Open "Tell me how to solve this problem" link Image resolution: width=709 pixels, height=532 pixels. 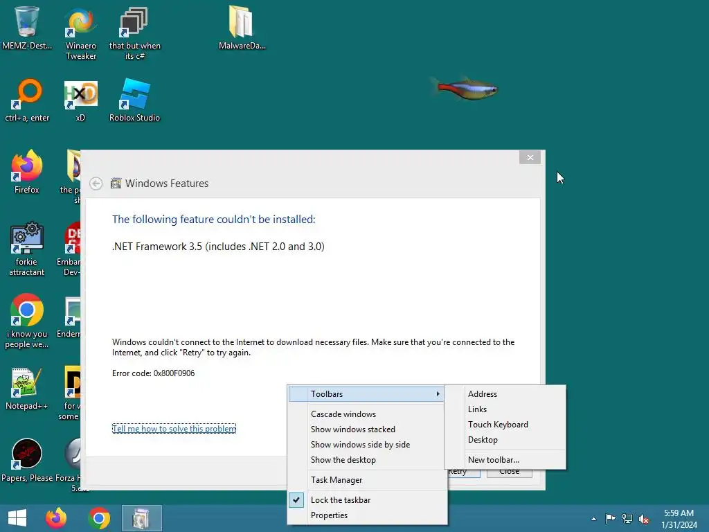[174, 428]
